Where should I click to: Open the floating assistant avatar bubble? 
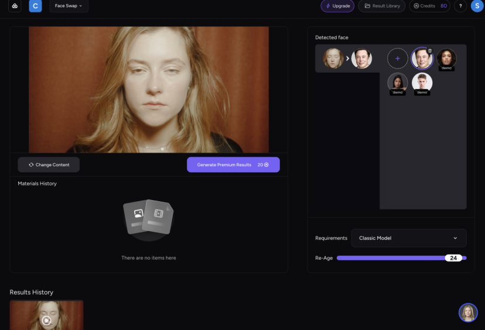coord(468,312)
